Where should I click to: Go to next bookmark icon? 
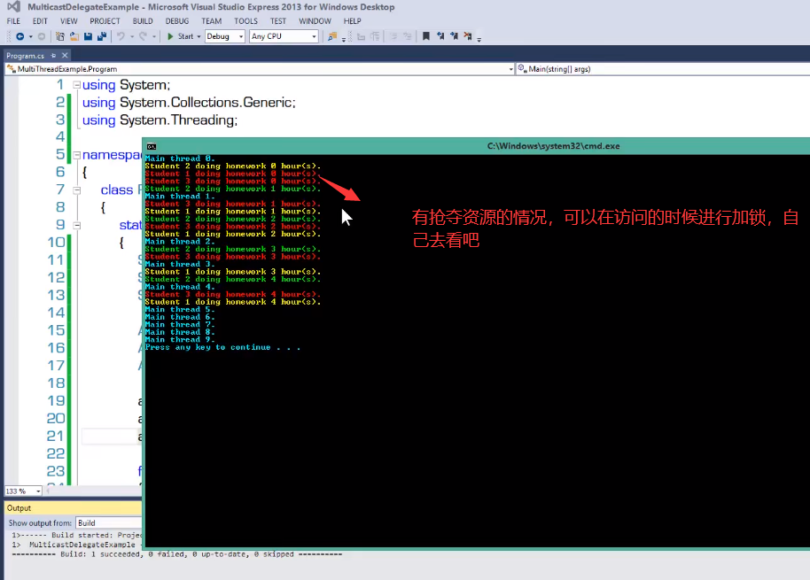click(454, 36)
